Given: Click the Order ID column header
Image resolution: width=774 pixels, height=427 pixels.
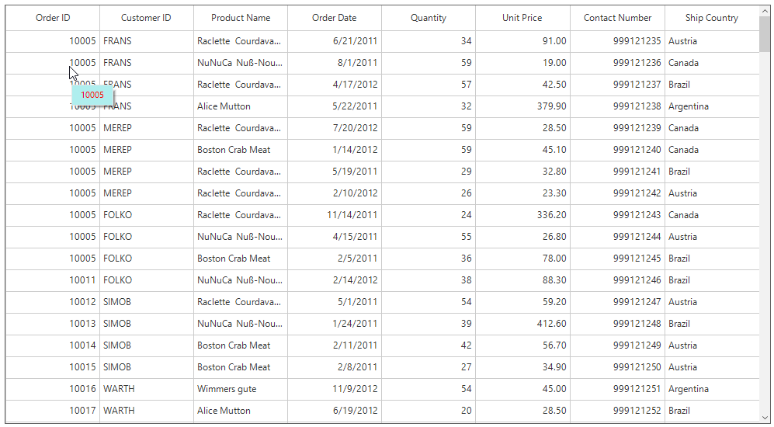Looking at the screenshot, I should [x=53, y=18].
